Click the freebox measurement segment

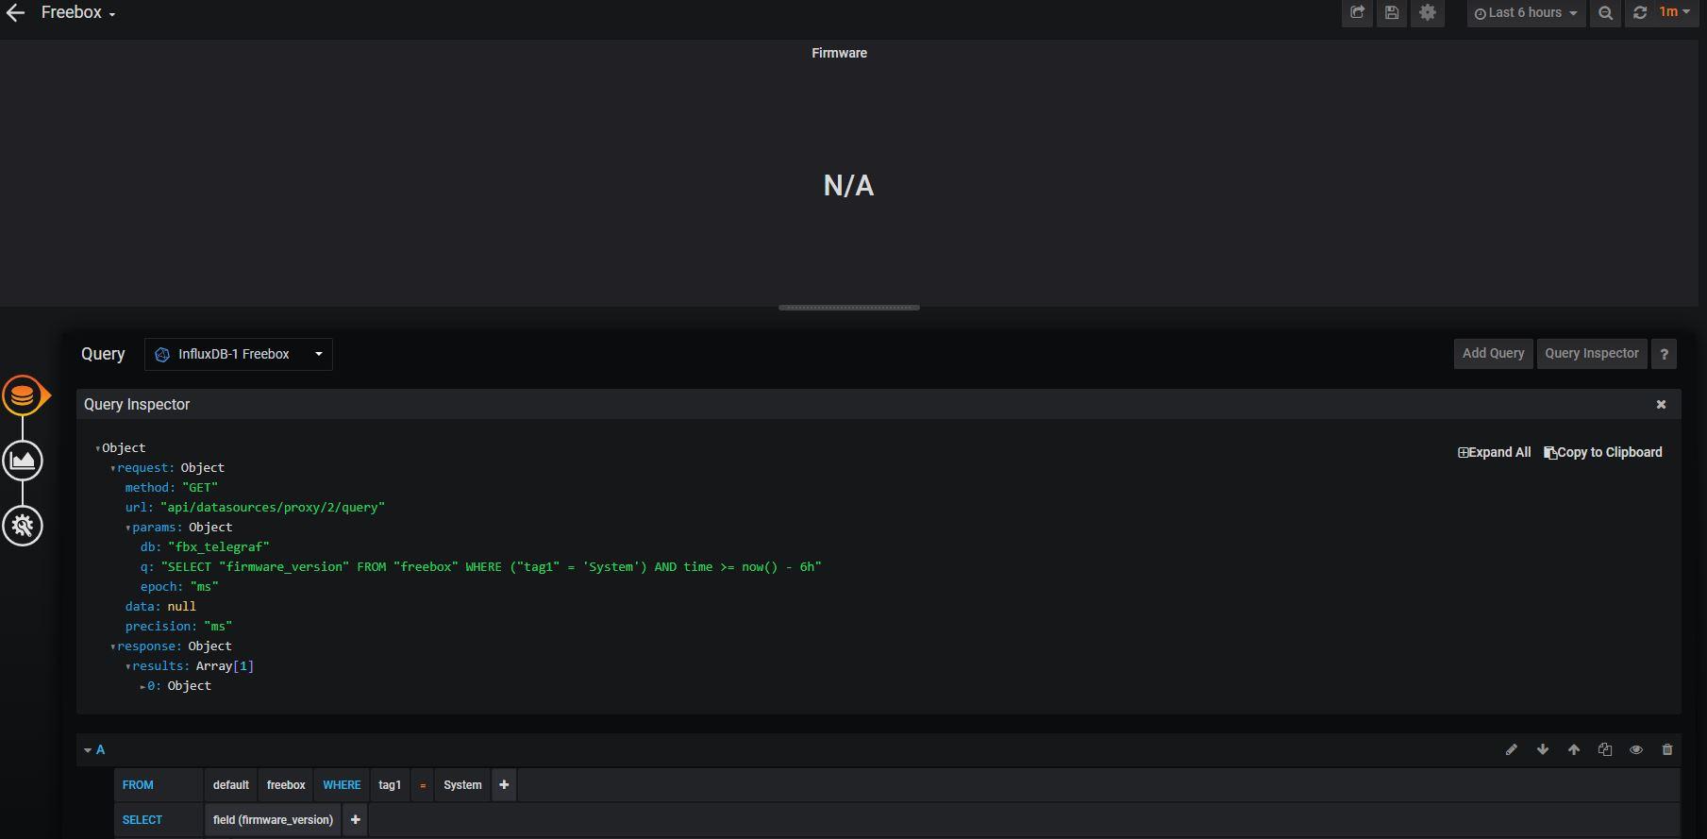click(286, 785)
